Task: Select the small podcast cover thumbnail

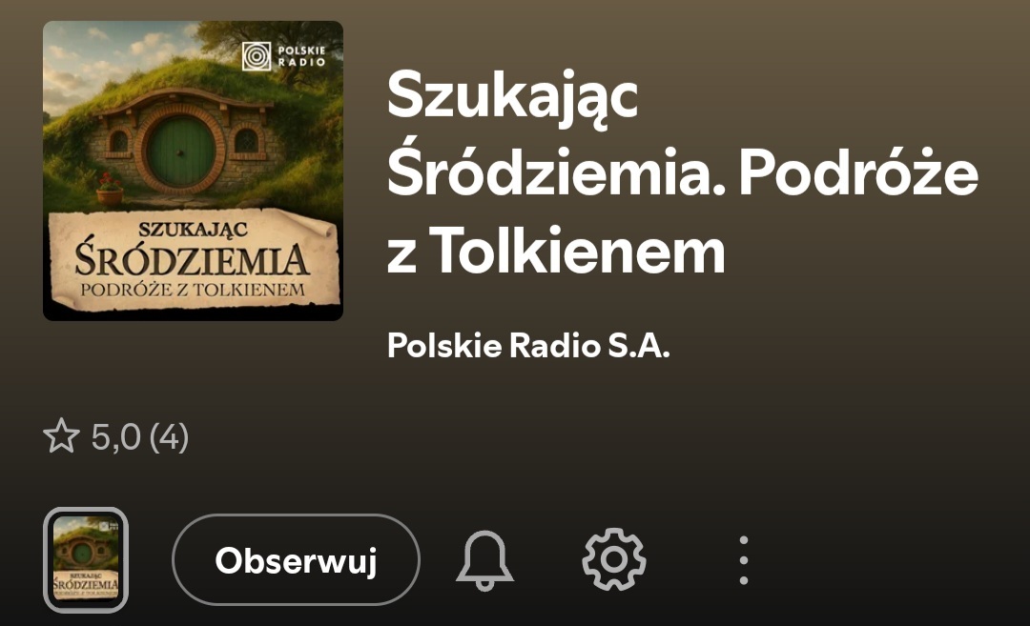Action: coord(86,559)
